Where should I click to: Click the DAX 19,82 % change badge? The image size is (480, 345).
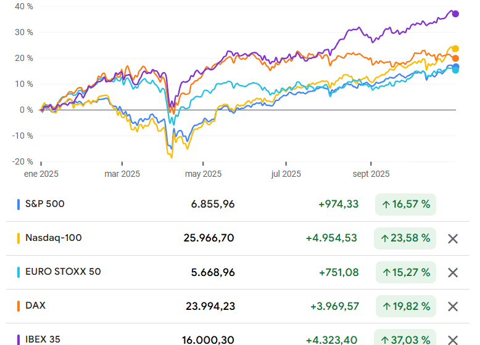coord(405,306)
